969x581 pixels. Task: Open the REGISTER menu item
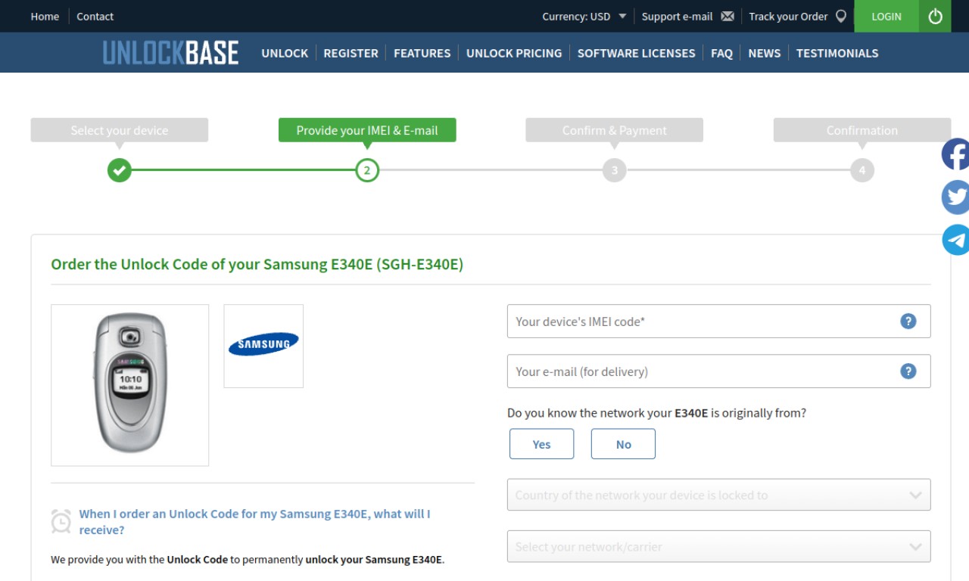pos(351,53)
